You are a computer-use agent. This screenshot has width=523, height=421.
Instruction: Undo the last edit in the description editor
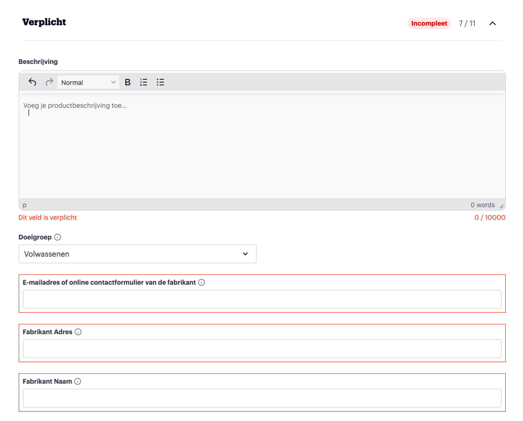(x=32, y=82)
